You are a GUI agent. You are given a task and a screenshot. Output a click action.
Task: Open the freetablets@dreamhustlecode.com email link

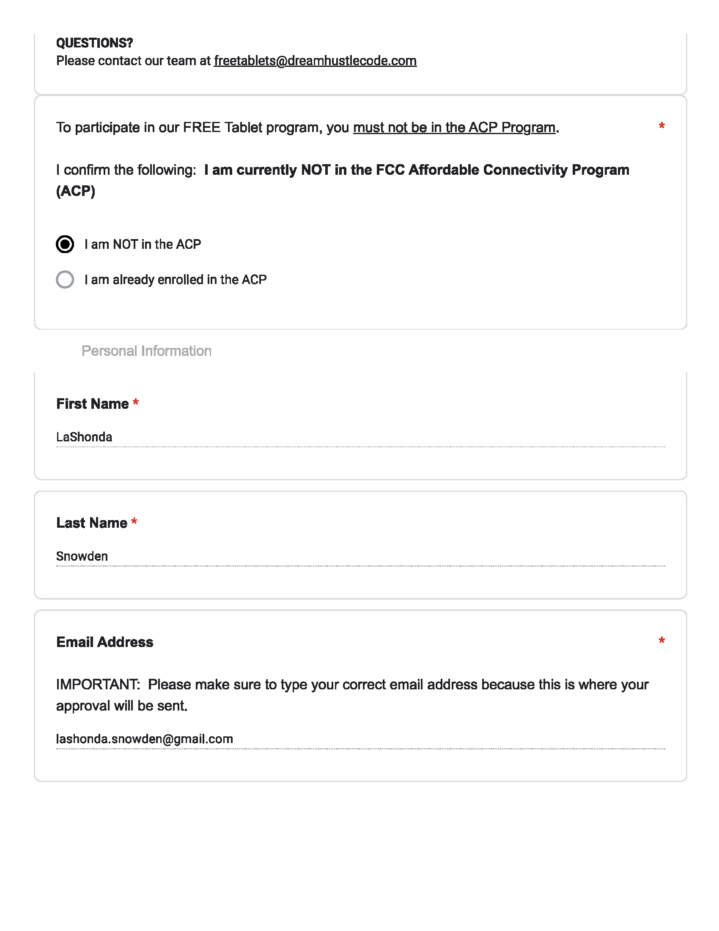(315, 61)
